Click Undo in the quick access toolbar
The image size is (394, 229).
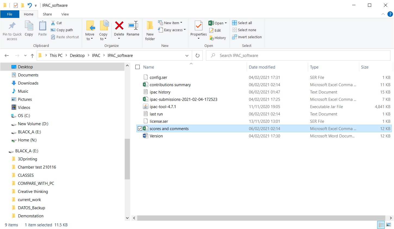click(30, 5)
